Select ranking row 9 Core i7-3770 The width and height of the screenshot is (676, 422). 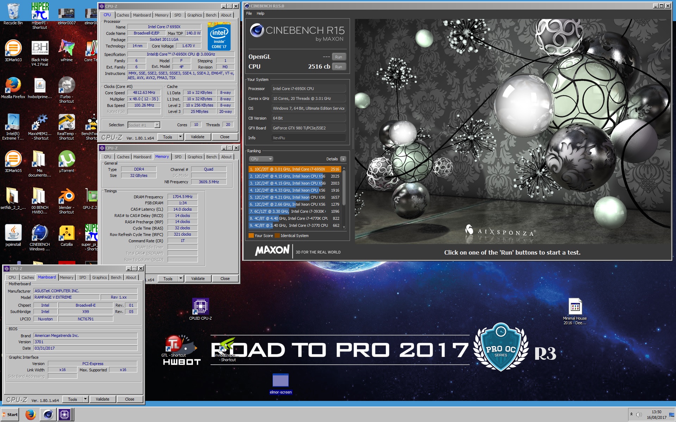295,225
